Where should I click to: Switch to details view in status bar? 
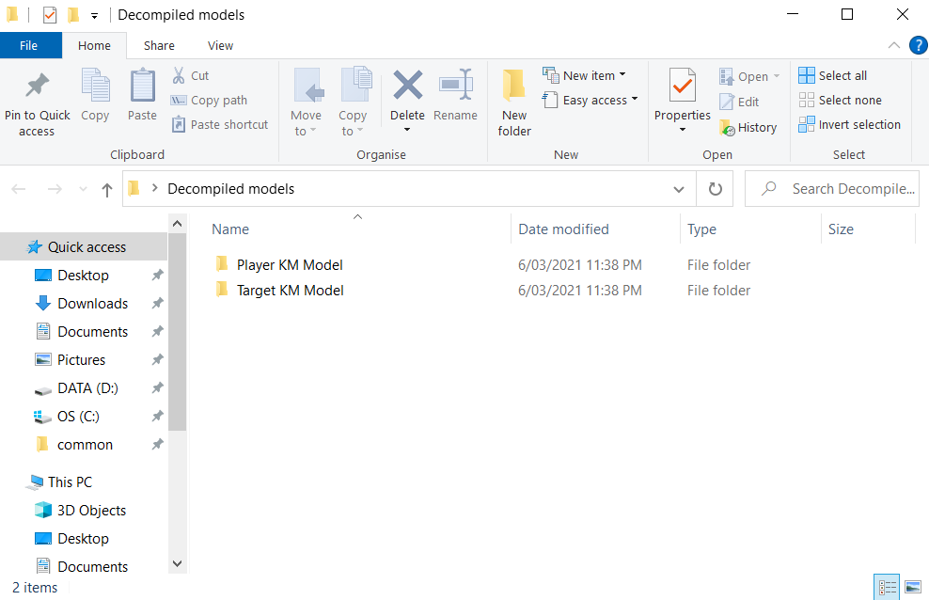[887, 588]
